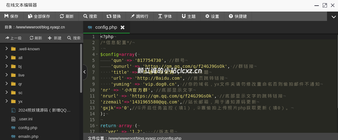
Task: Open Font (字体) settings
Action: [165, 16]
